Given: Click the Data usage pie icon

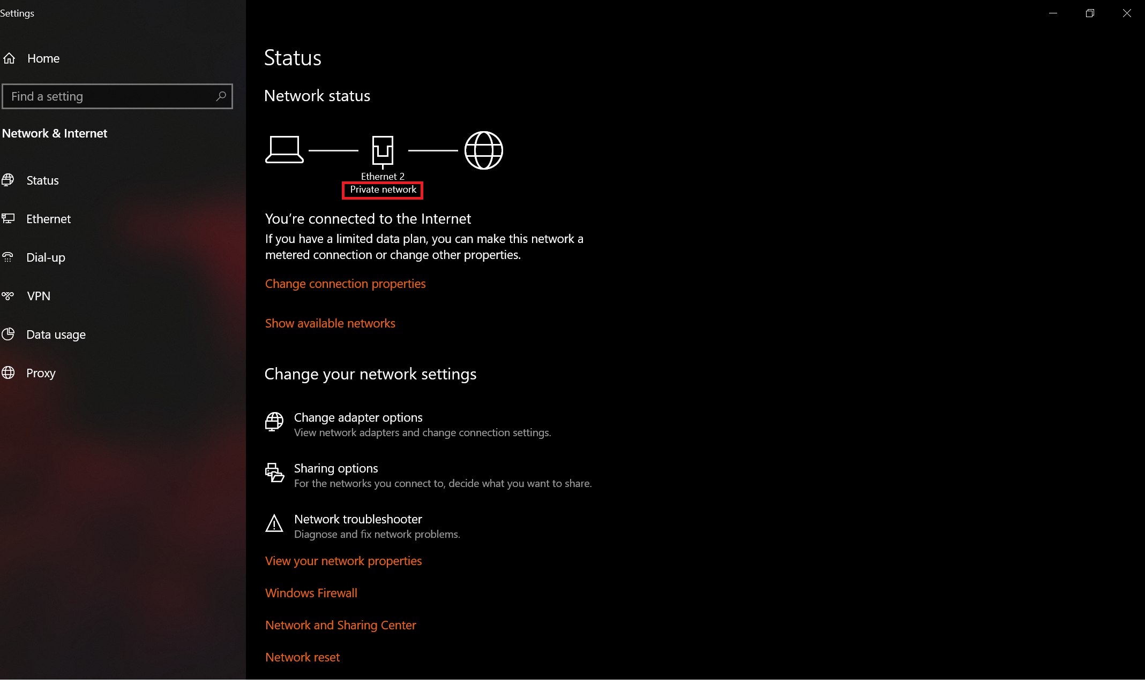Looking at the screenshot, I should point(8,334).
